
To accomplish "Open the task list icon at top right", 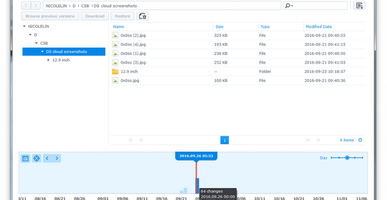I will 359,5.
